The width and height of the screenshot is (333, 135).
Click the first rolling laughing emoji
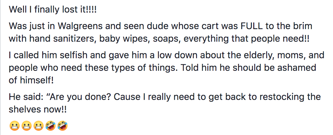click(50, 126)
